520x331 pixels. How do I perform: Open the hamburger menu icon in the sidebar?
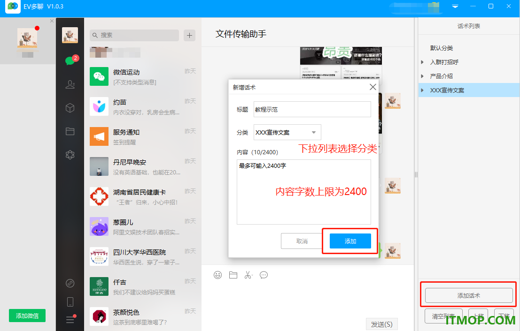[x=70, y=319]
